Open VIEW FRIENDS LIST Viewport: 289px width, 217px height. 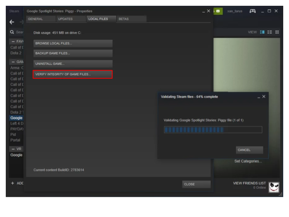[x=249, y=183]
